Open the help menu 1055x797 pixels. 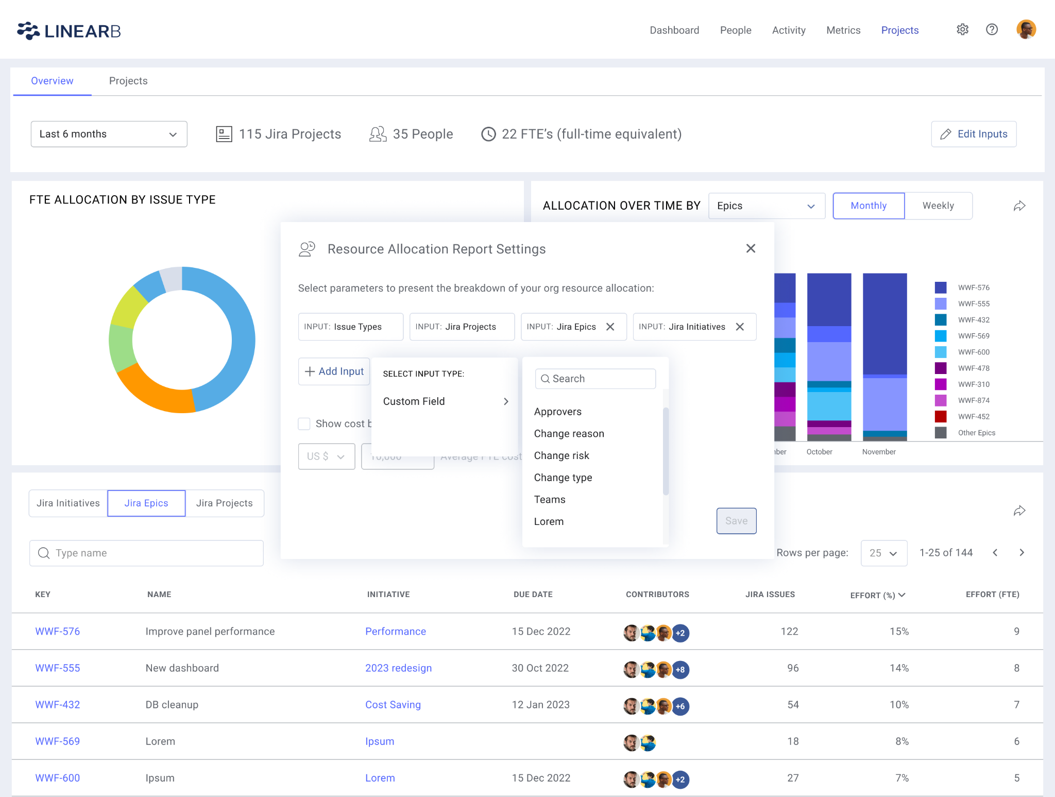click(992, 29)
